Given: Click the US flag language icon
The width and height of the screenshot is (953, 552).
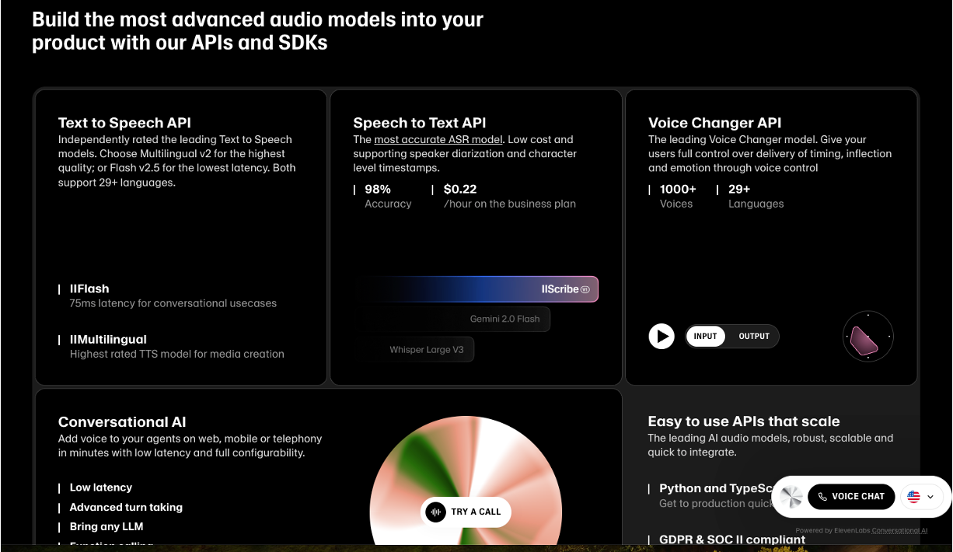Looking at the screenshot, I should [x=913, y=497].
